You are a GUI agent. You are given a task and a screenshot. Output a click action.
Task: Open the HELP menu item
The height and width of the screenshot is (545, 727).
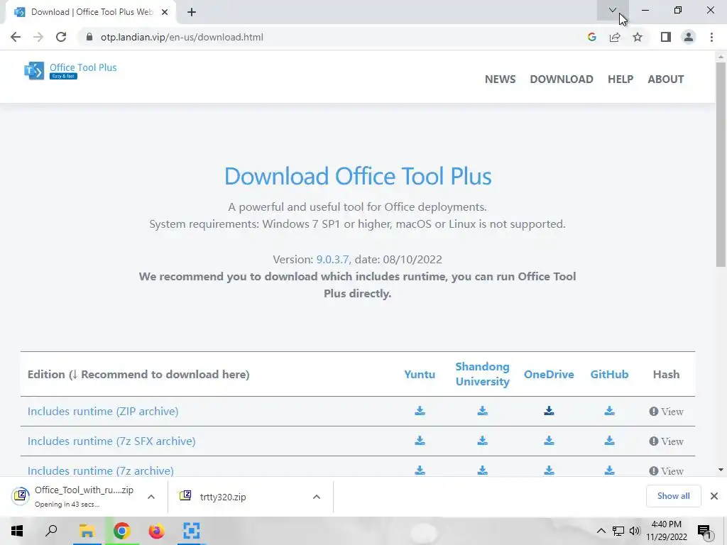click(x=621, y=79)
